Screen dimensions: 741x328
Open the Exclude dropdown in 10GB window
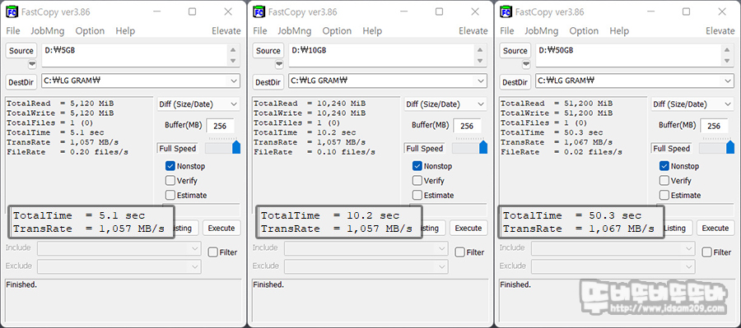pos(366,266)
